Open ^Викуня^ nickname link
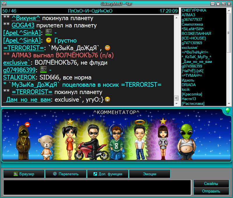233x198 pixels. pos(26,18)
